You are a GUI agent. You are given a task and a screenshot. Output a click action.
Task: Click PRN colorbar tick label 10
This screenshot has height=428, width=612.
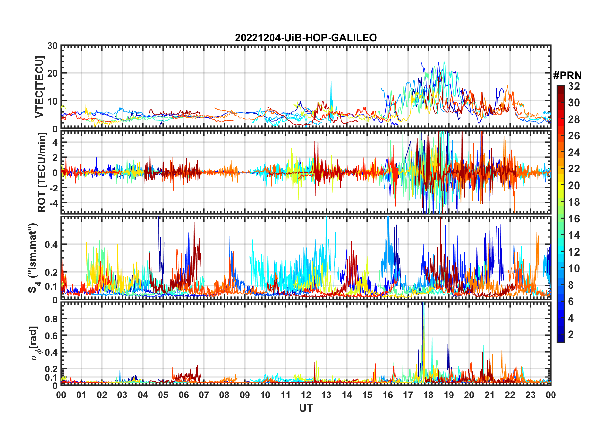click(574, 268)
